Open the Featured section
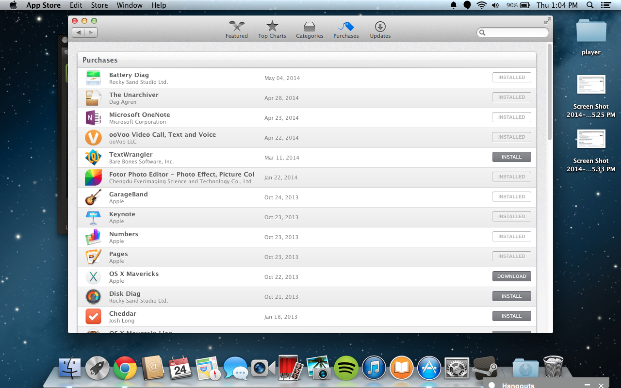Image resolution: width=621 pixels, height=388 pixels. point(236,30)
